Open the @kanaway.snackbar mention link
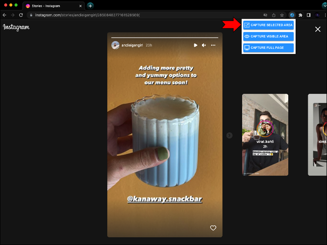Viewport: 327px width, 245px height. 165,199
